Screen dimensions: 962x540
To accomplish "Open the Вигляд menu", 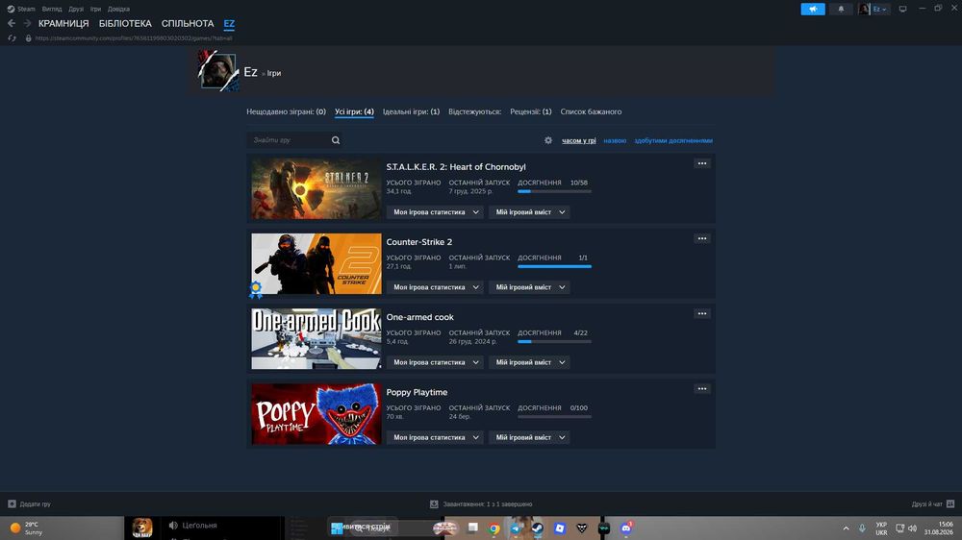I will click(x=52, y=9).
